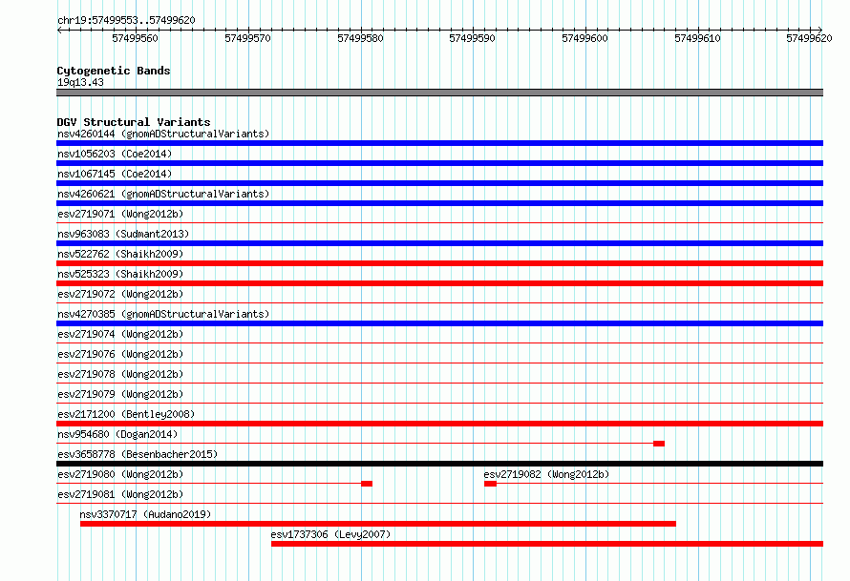Click the DGV Structural Variants track title

[134, 122]
